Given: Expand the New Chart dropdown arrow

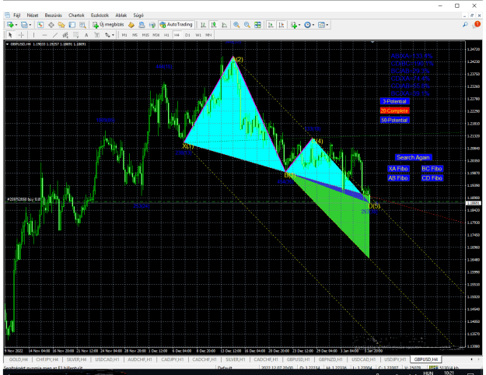Looking at the screenshot, I should click(16, 25).
